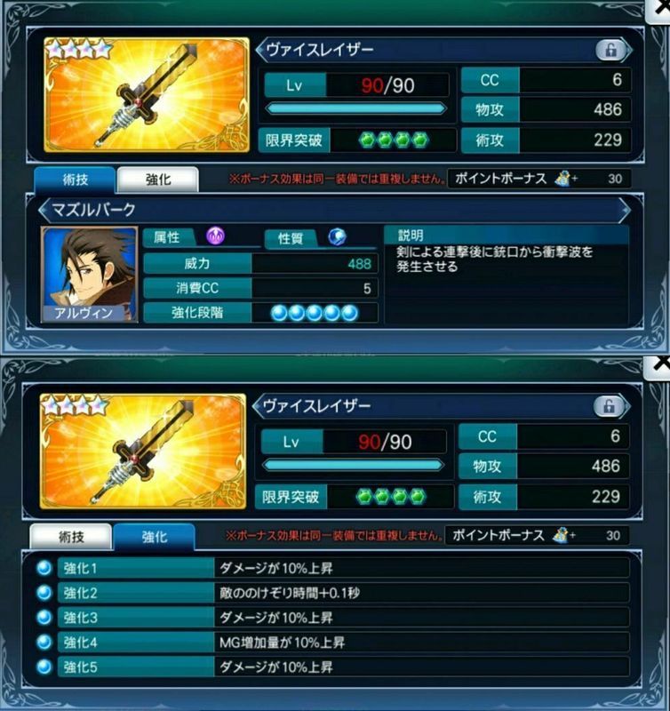Toggle the lock icon in upper weapon panel
The height and width of the screenshot is (711, 670).
[x=610, y=50]
